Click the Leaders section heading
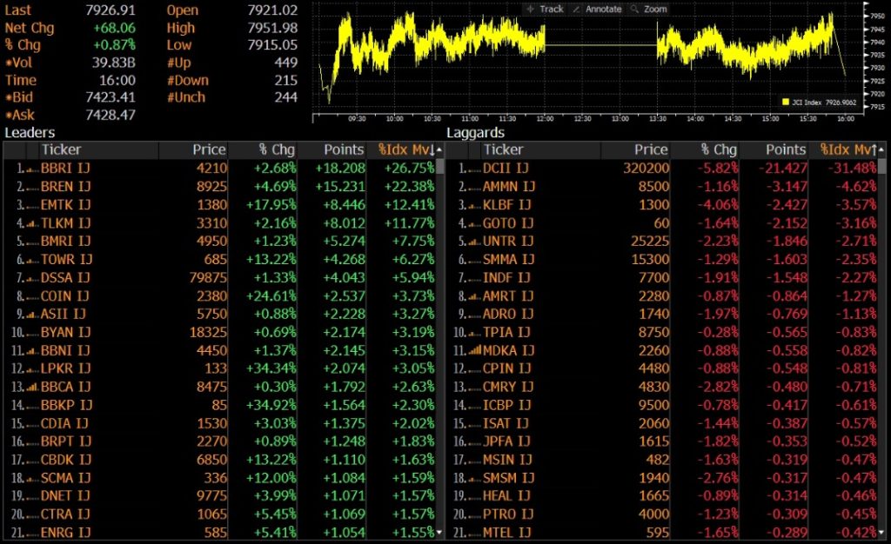891x544 pixels. (30, 133)
